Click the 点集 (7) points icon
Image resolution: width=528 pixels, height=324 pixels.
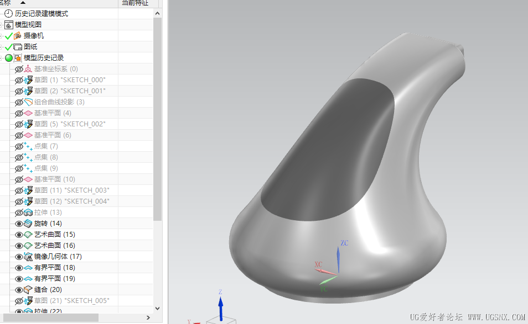click(x=28, y=146)
